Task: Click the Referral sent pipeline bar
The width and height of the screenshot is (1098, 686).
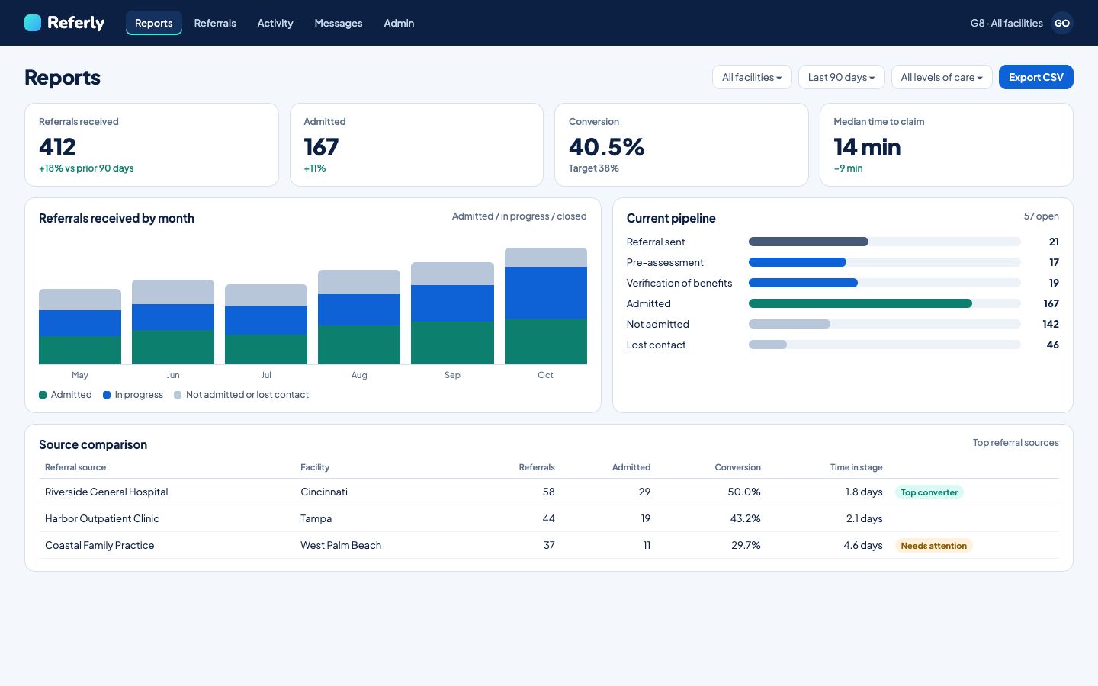Action: [x=884, y=242]
